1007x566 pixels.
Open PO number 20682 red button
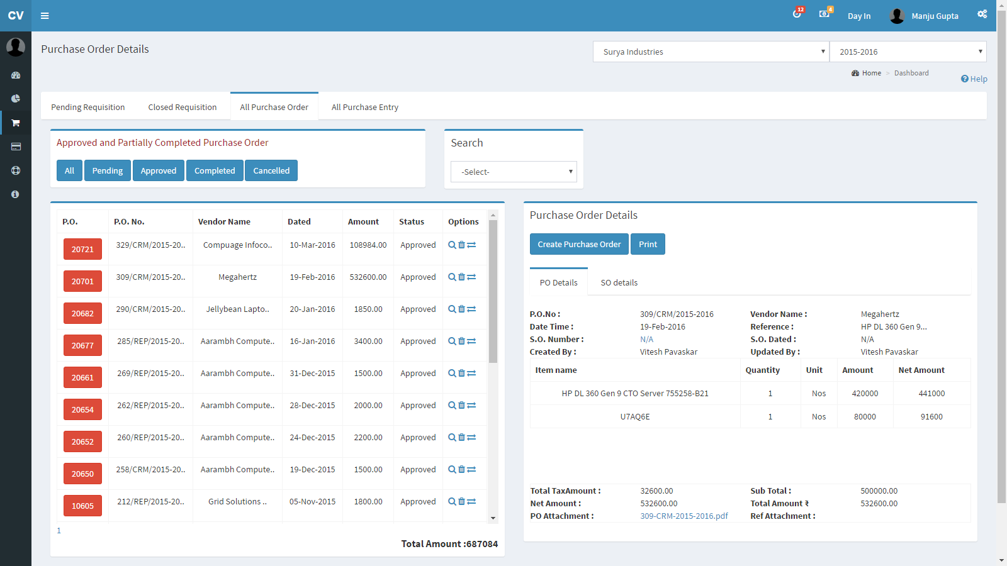[x=82, y=313]
